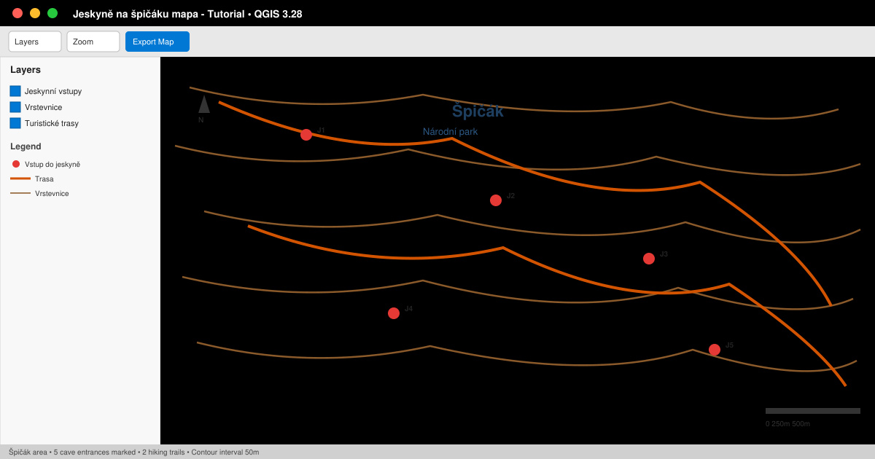Click the Layers panel heading
This screenshot has height=459, width=875.
[26, 70]
